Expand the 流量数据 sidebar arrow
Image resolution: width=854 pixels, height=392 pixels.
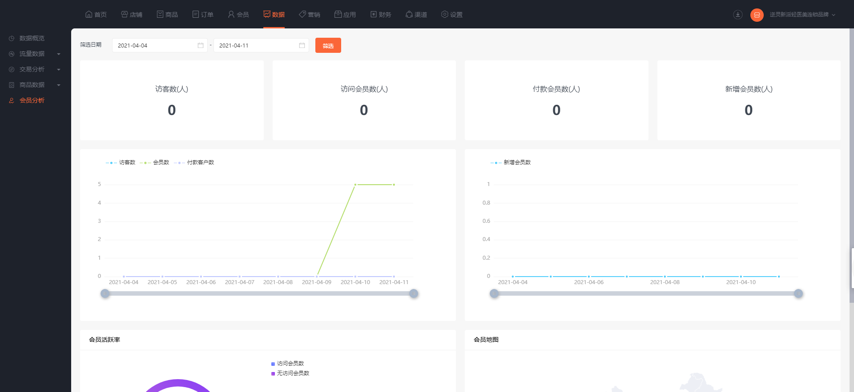[59, 54]
